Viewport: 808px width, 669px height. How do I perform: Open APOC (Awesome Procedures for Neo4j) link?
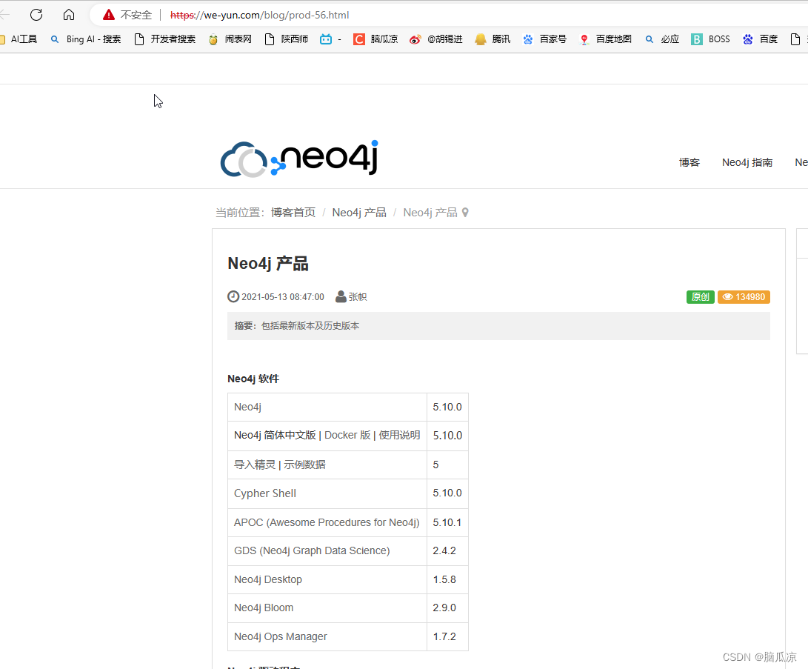coord(327,522)
